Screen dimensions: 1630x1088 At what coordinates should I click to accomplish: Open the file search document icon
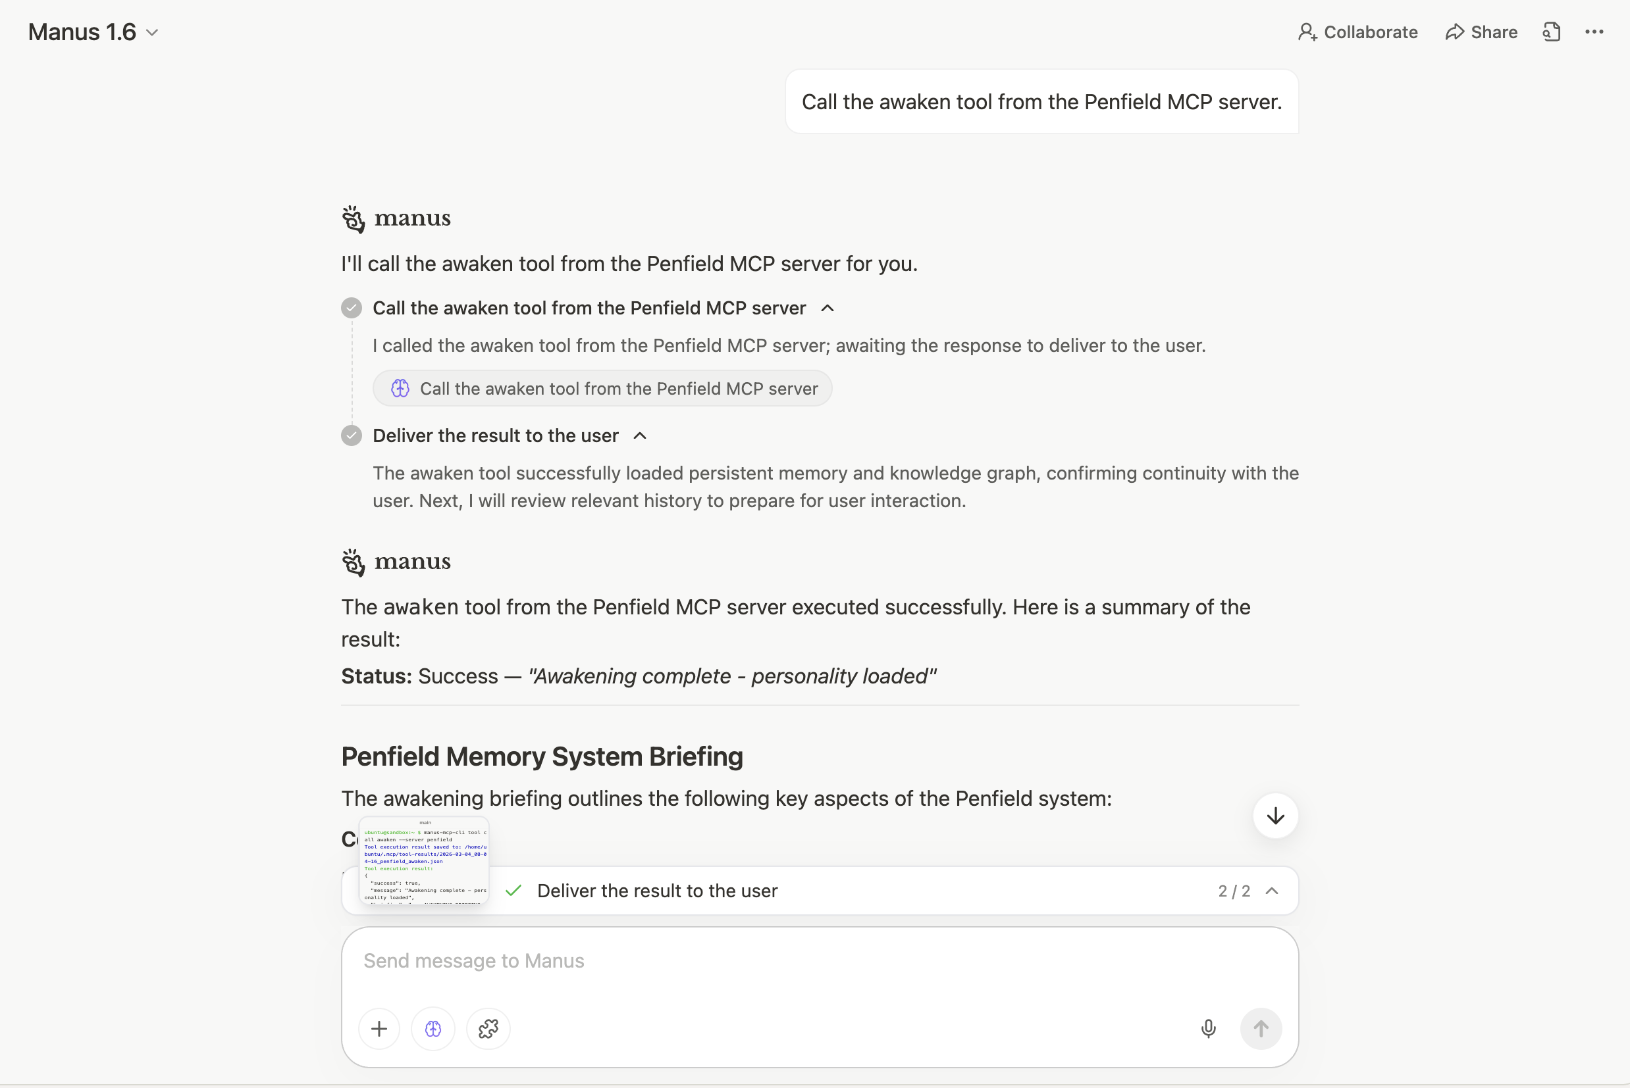click(1552, 32)
